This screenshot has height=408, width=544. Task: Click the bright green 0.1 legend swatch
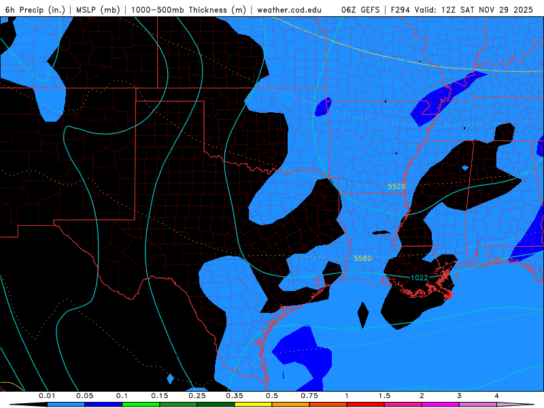point(141,405)
